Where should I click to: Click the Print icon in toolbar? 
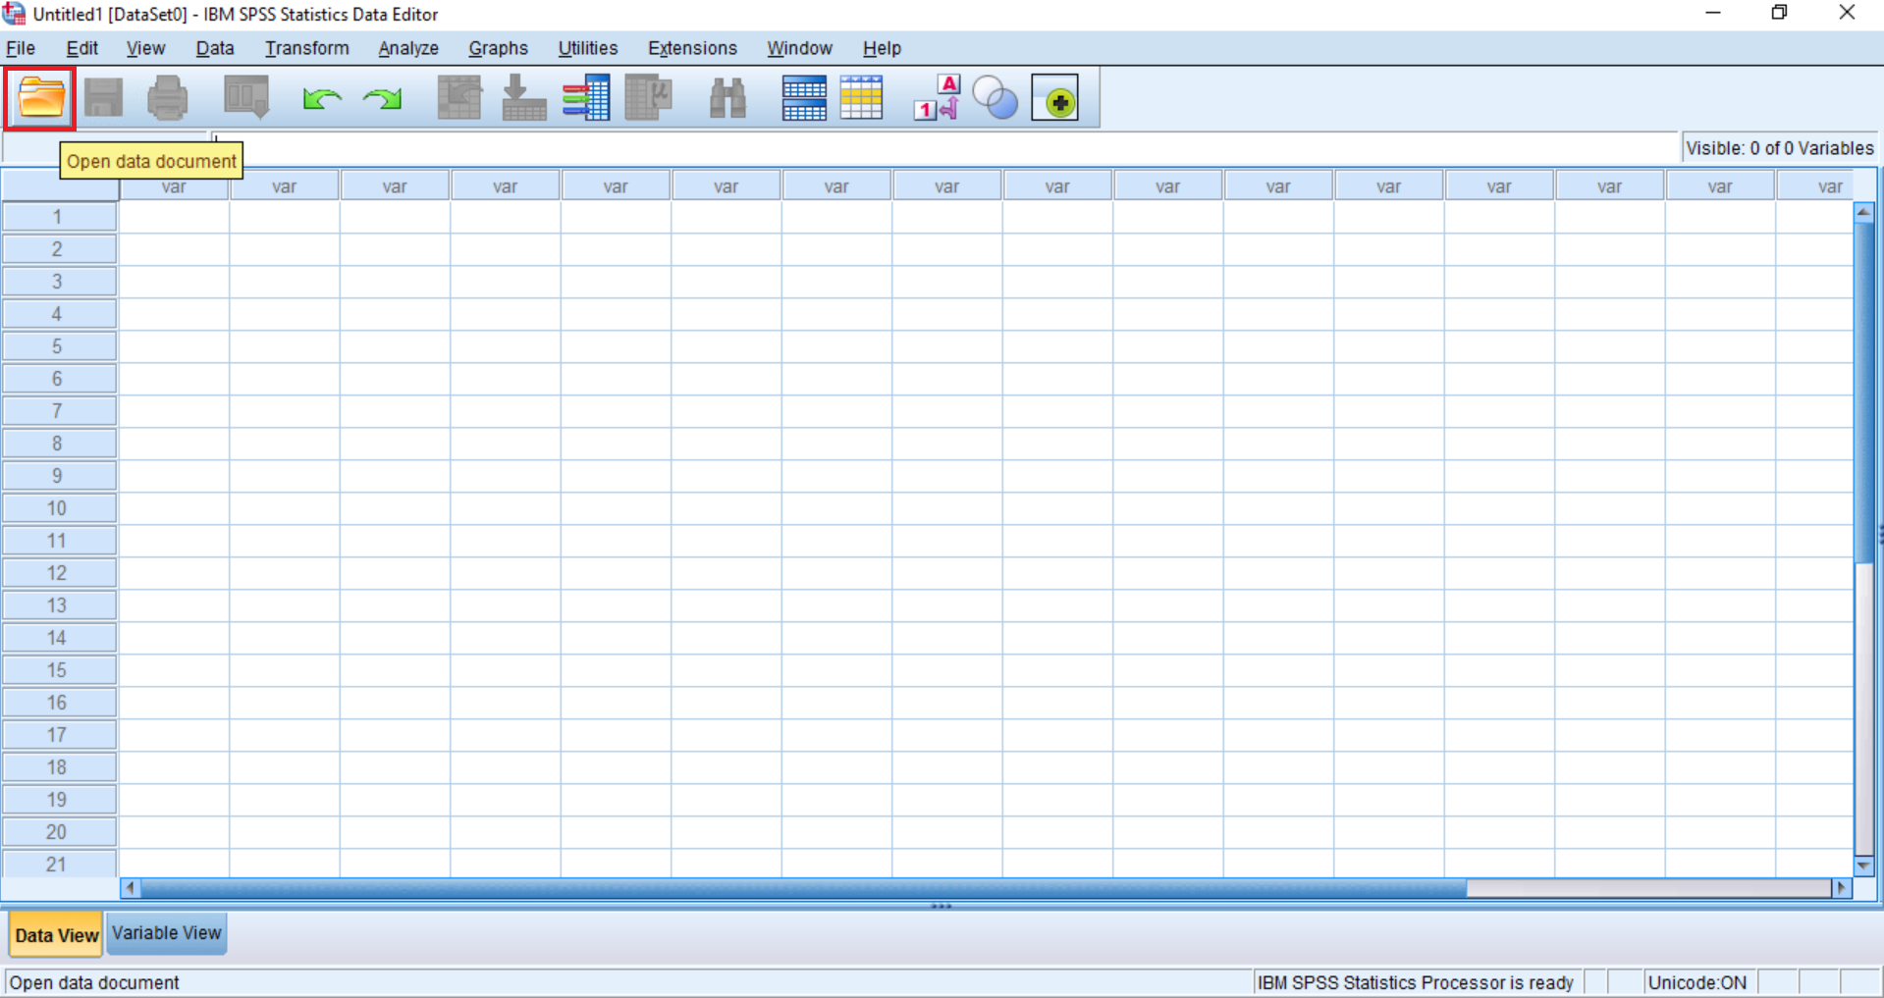pos(167,98)
